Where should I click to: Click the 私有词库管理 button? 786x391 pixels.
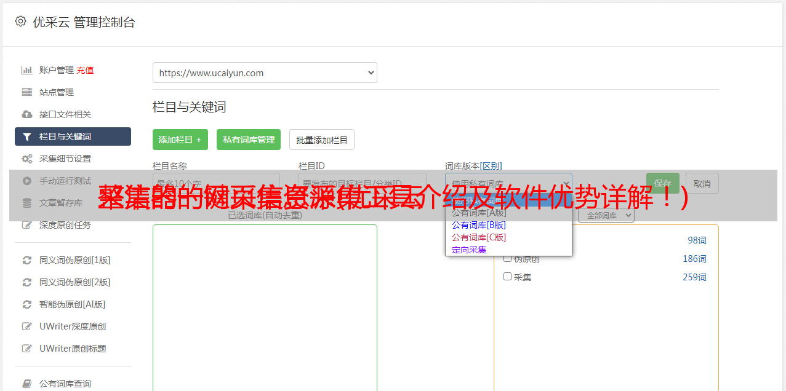(x=249, y=140)
